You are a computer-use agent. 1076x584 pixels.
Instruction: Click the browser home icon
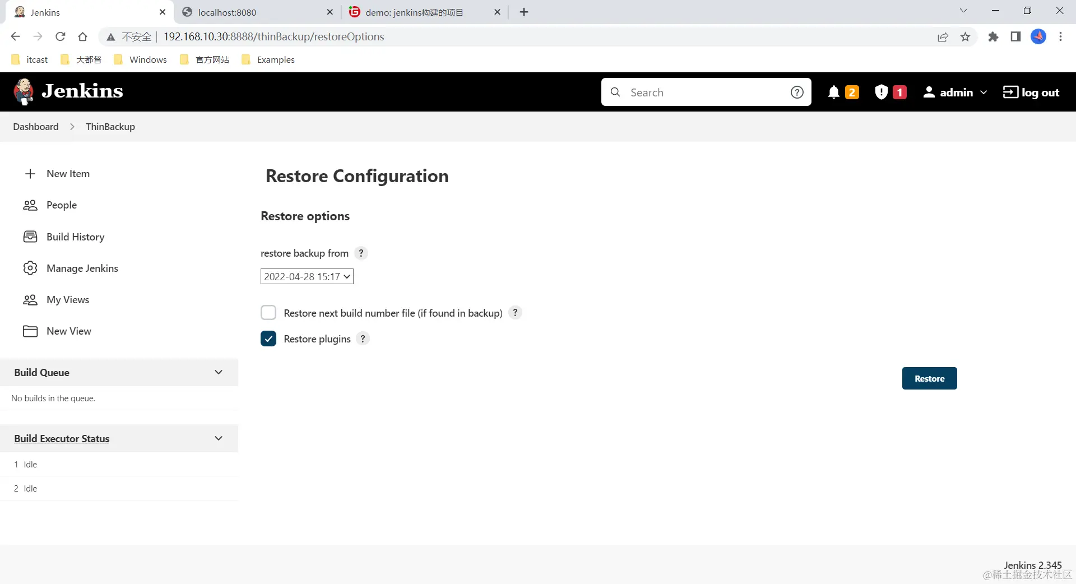coord(83,36)
